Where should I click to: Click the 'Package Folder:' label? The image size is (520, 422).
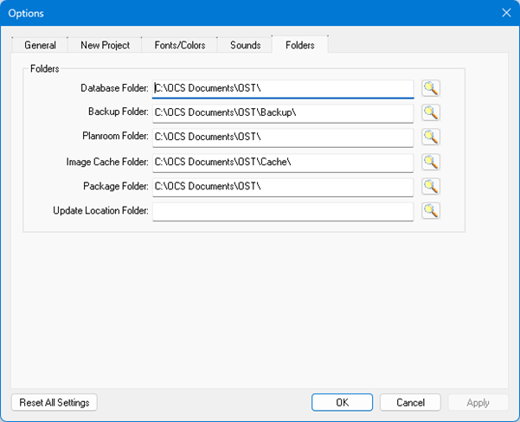(115, 186)
